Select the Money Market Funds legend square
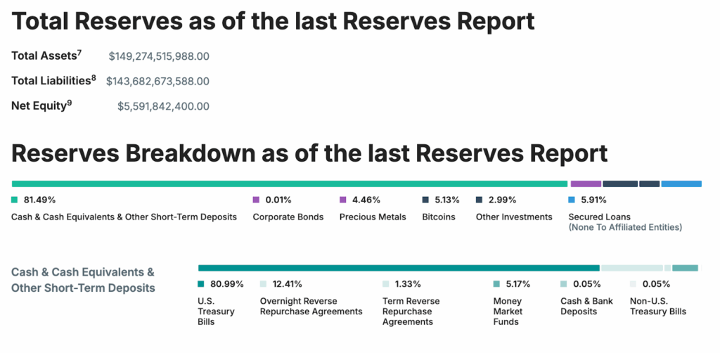 [497, 284]
